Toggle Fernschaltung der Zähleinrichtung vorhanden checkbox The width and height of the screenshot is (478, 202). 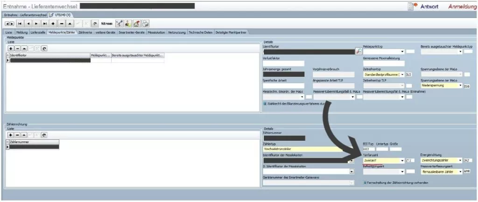pyautogui.click(x=365, y=182)
